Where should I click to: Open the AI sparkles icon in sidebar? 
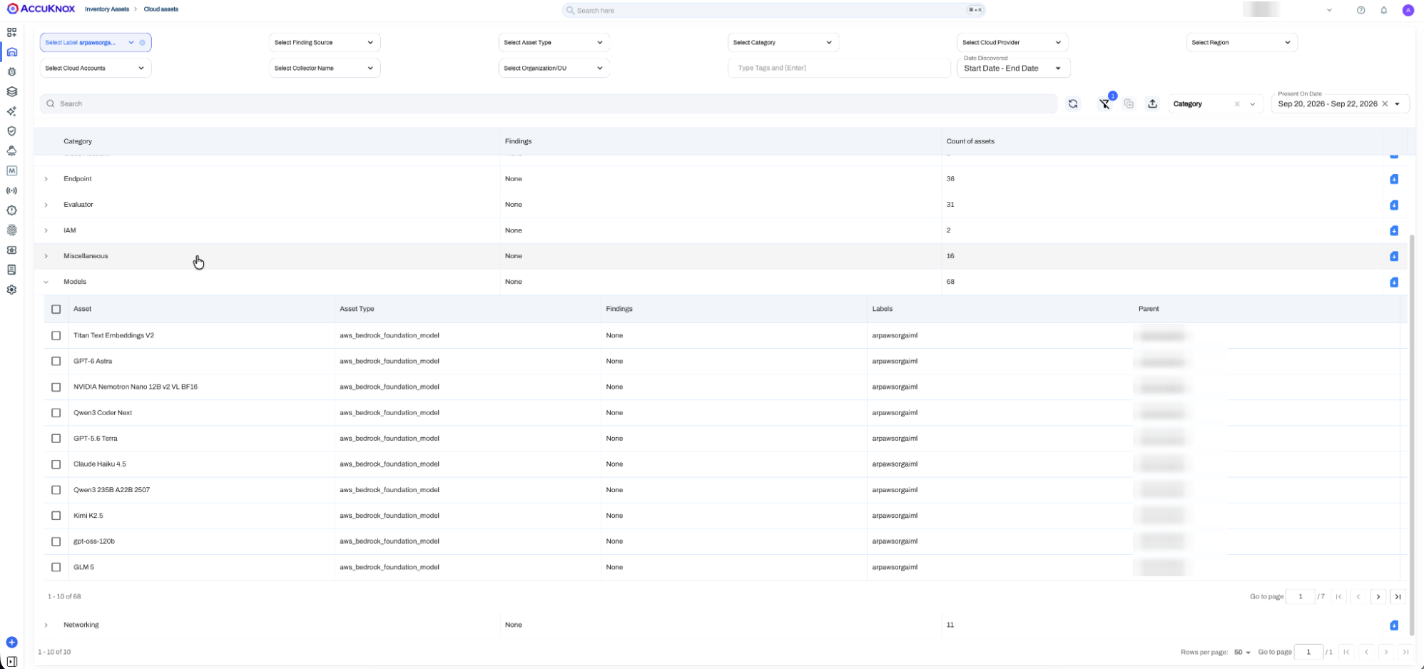click(x=11, y=111)
